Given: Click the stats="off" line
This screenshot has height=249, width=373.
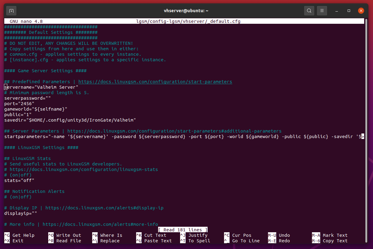Looking at the screenshot, I should pos(19,180).
